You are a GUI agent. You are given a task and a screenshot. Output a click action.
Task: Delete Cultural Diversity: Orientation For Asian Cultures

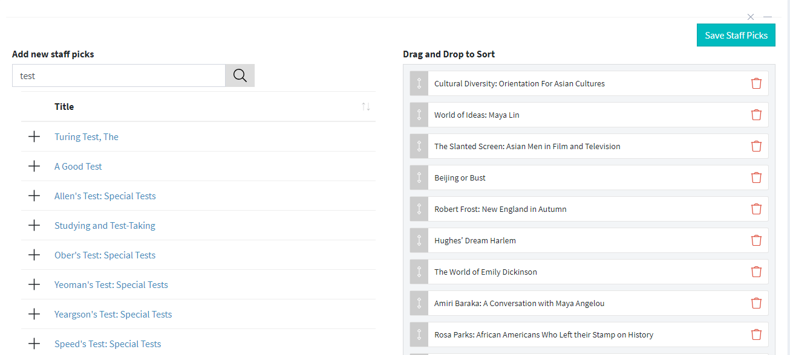pyautogui.click(x=756, y=83)
